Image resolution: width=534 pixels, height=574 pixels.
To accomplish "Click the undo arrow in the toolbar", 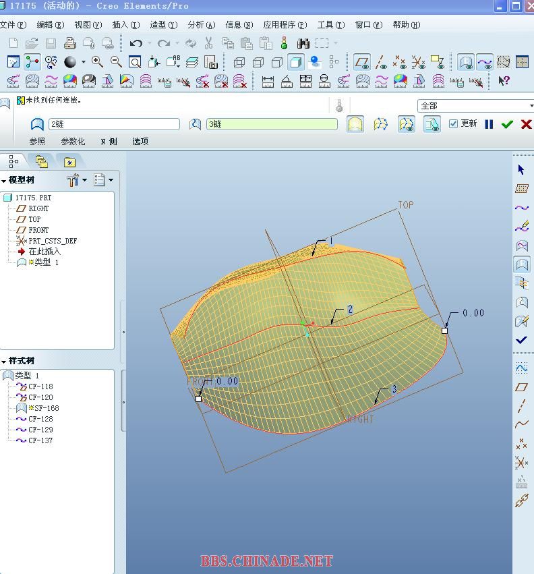I will pos(136,43).
